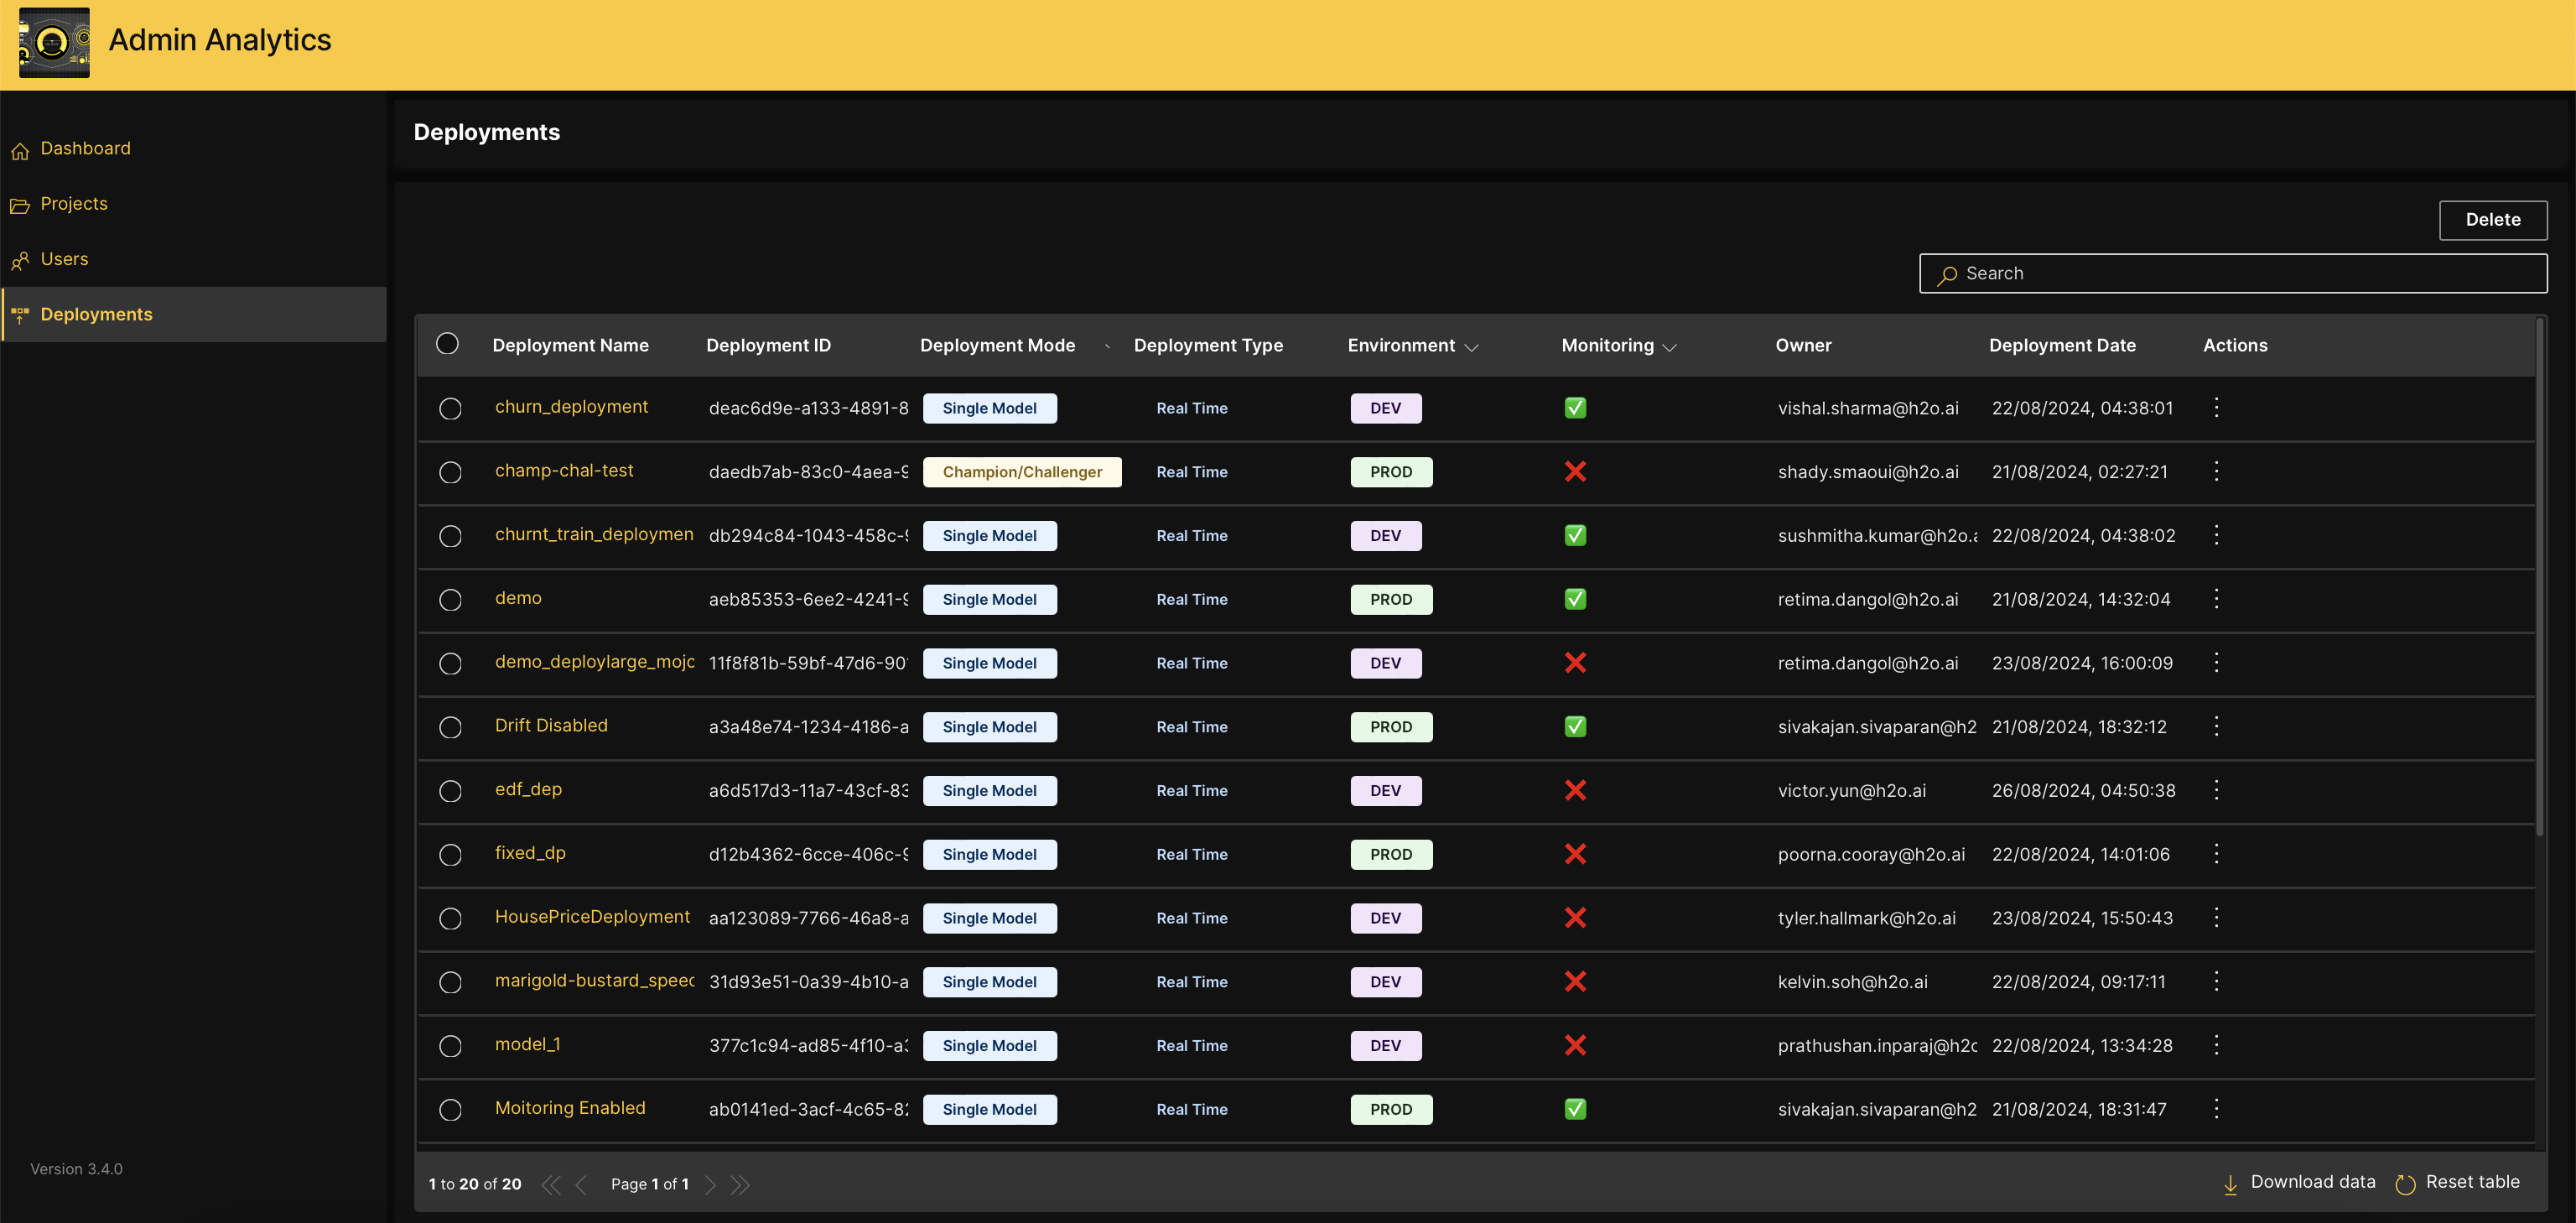Select the demo row checkbox
The height and width of the screenshot is (1223, 2576).
(x=450, y=599)
